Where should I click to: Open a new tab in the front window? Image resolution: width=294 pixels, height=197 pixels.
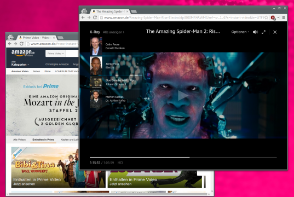pos(134,11)
